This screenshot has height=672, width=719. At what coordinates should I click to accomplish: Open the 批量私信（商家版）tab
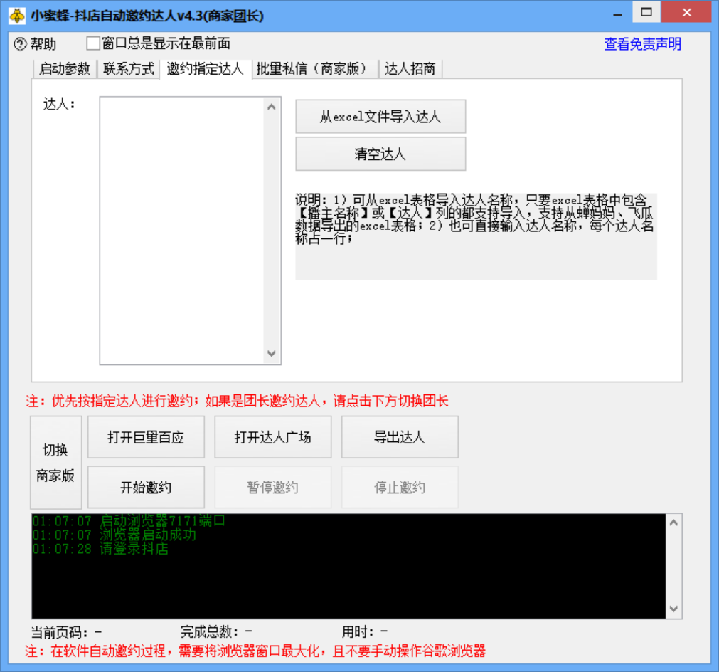[x=311, y=70]
